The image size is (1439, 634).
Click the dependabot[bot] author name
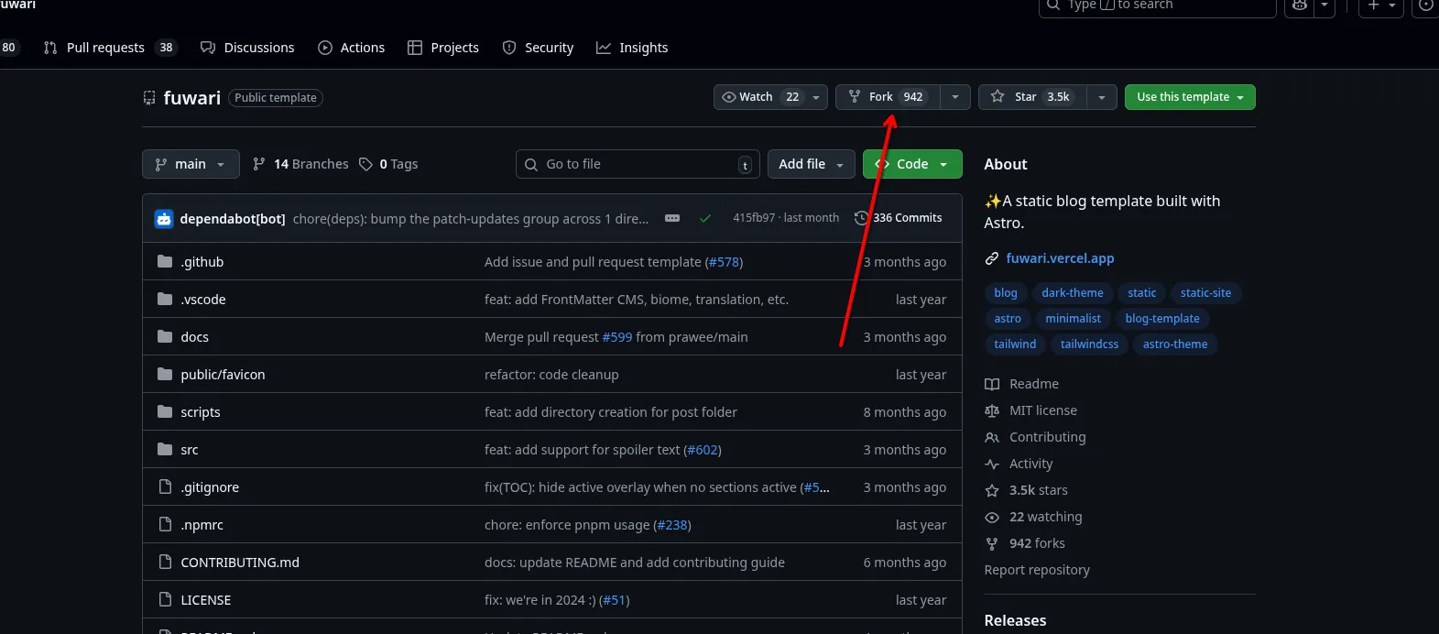click(233, 219)
